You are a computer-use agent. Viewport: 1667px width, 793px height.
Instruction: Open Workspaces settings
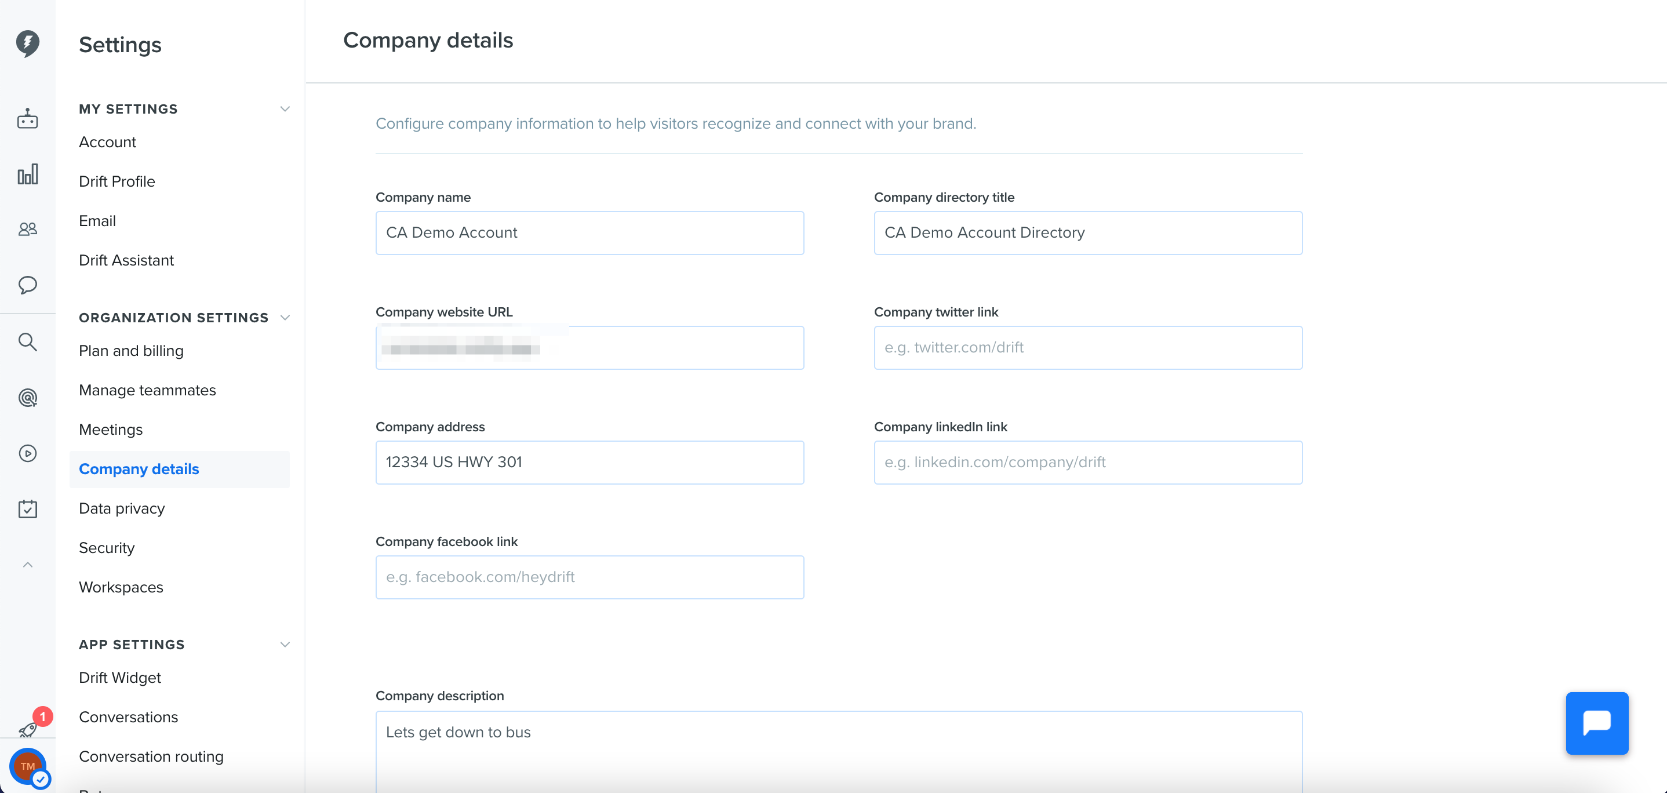tap(121, 588)
